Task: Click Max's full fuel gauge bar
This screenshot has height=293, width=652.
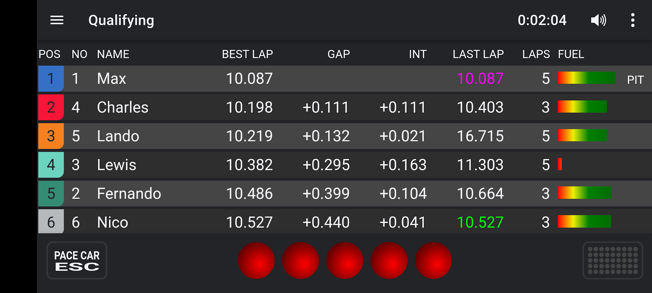Action: pos(586,78)
